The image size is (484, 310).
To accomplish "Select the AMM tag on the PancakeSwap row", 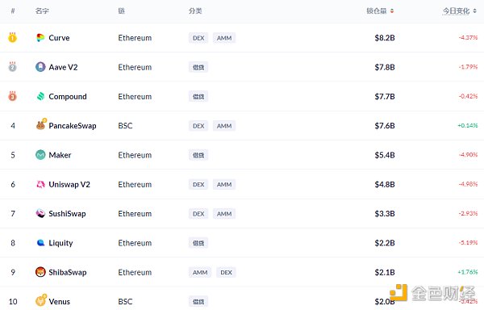I will [x=224, y=126].
